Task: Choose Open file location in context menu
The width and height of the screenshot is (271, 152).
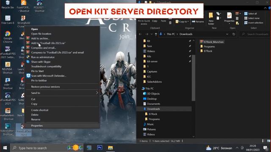Action: tap(63, 34)
